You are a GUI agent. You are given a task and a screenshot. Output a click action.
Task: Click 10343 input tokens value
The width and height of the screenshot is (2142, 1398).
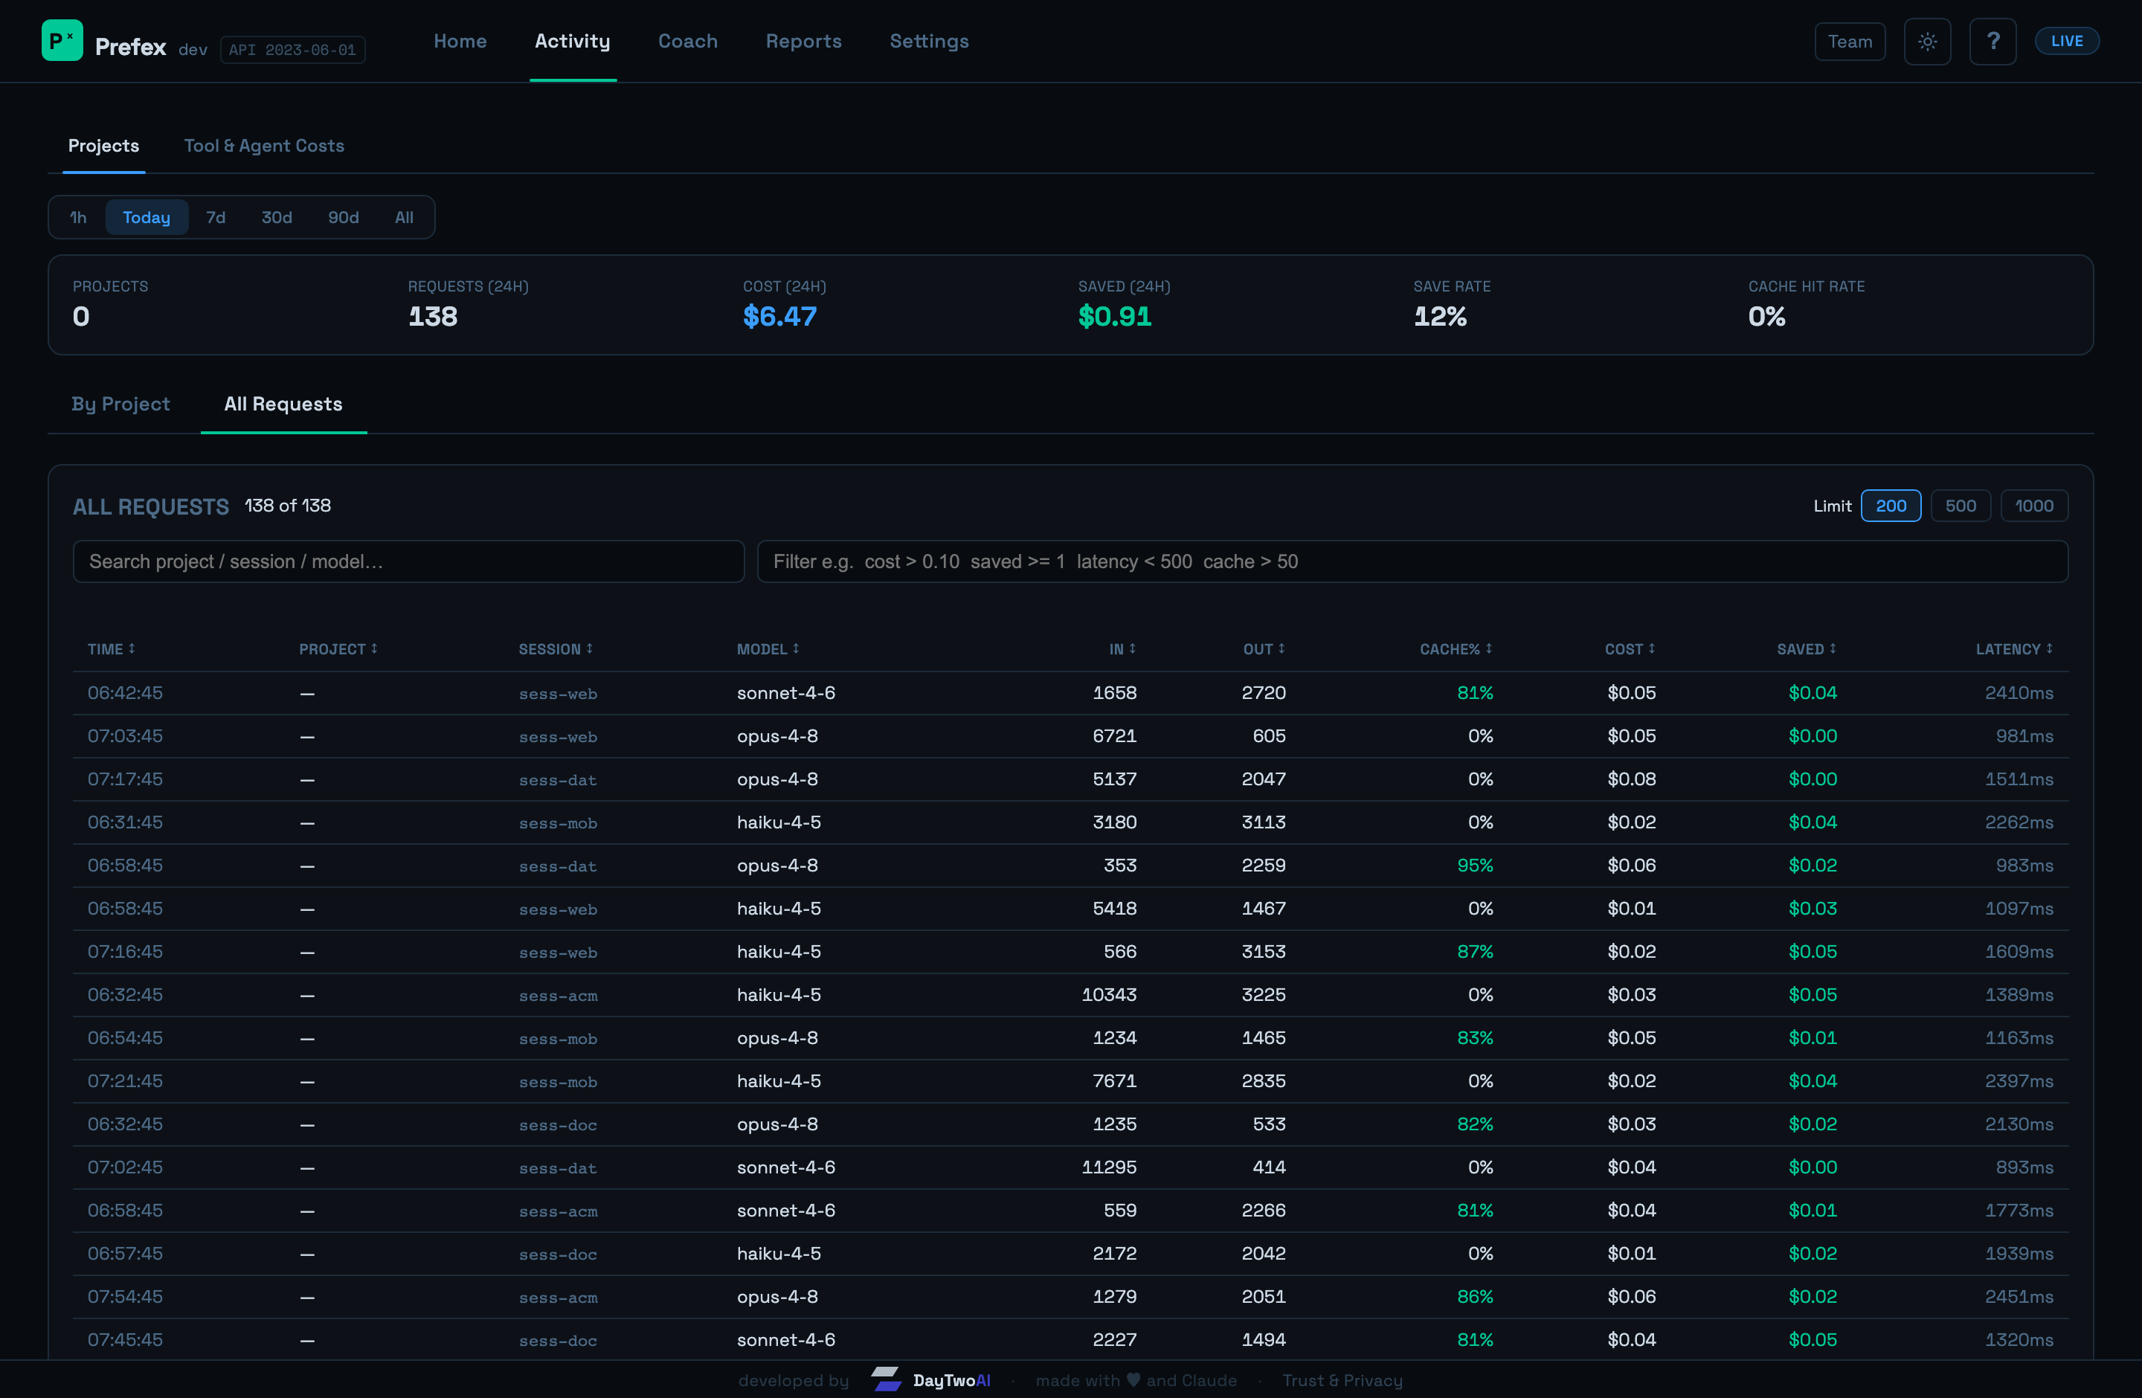(x=1109, y=995)
